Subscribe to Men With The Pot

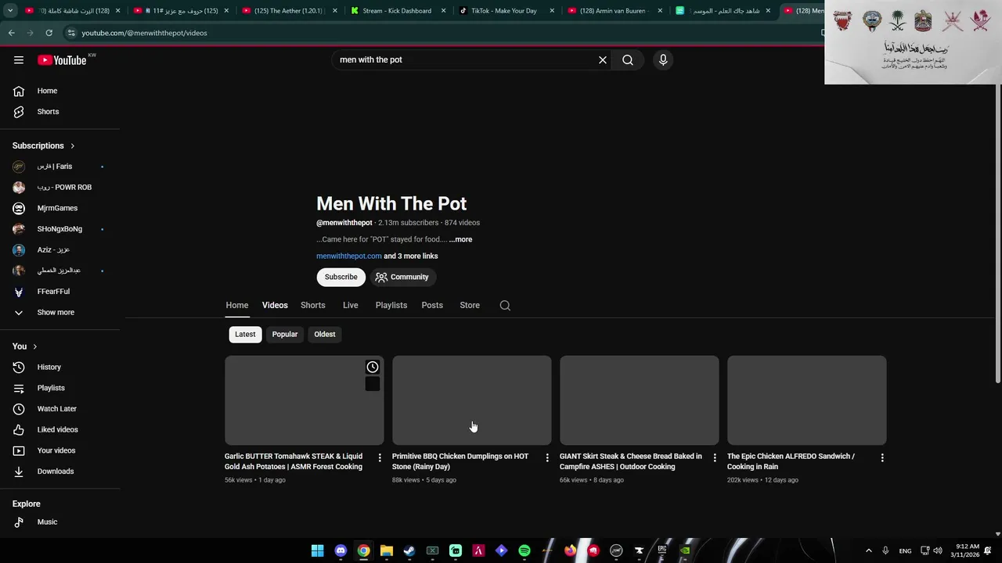click(x=341, y=277)
